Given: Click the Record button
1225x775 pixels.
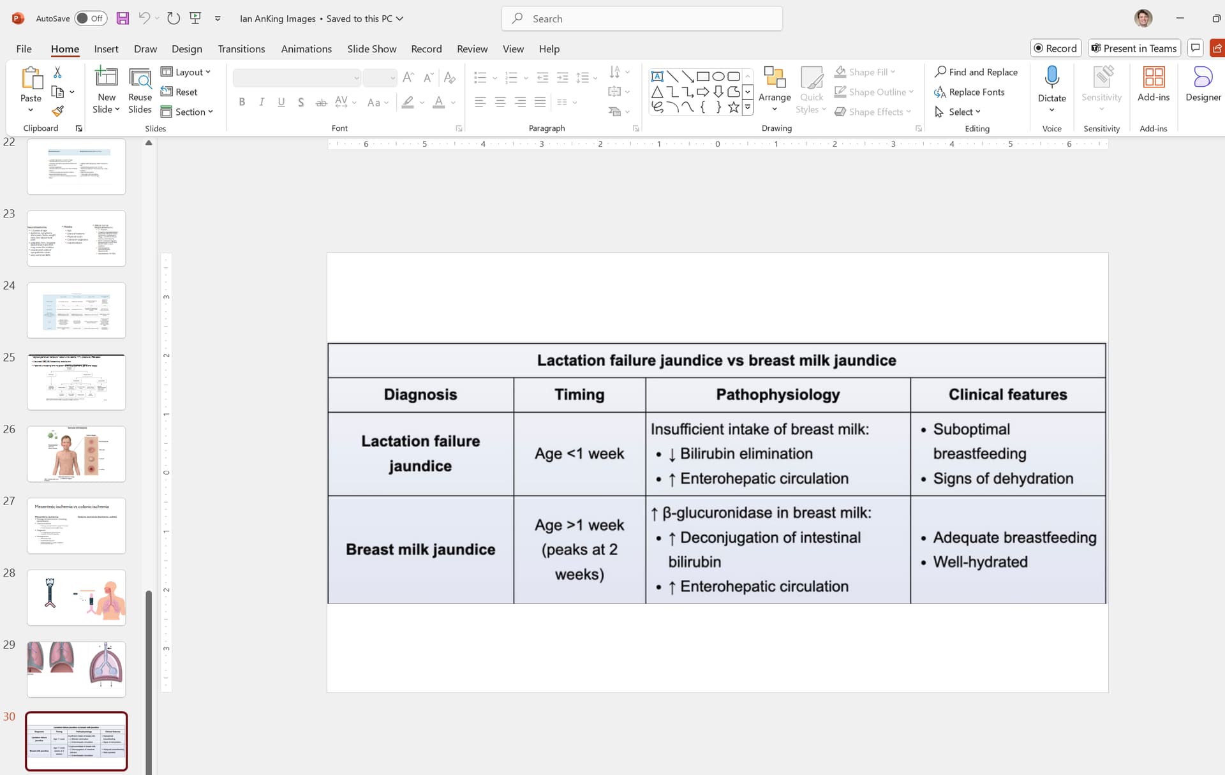Looking at the screenshot, I should pos(1056,48).
